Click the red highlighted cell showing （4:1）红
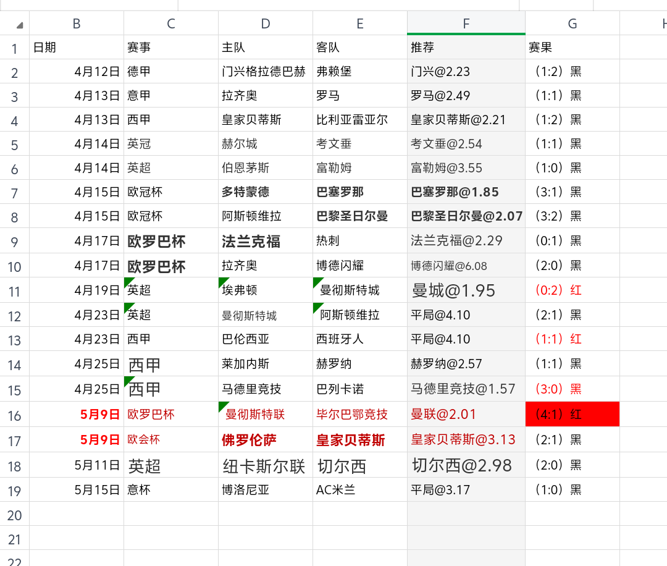The width and height of the screenshot is (667, 566). point(572,414)
